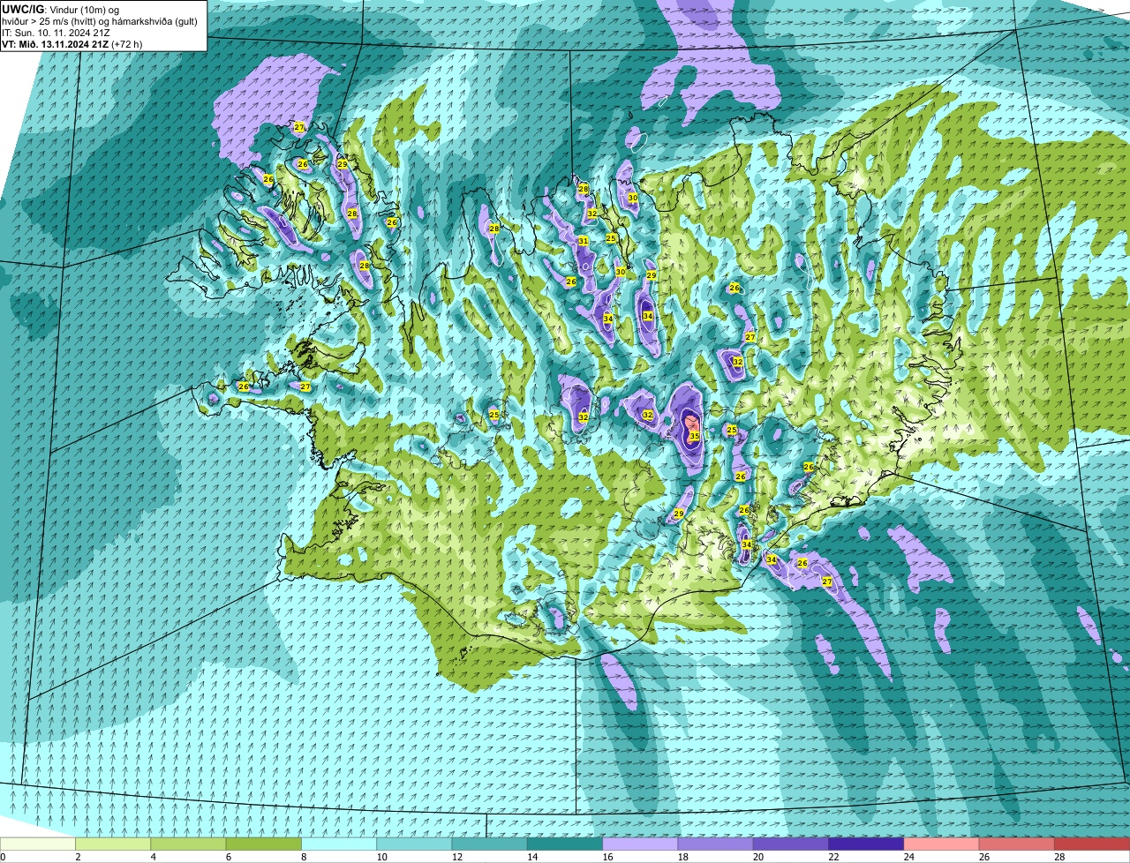The width and height of the screenshot is (1130, 863).
Task: Click the "VT: Mið. 13.11.2024 21Z (+72 h)" line
Action: 72,43
